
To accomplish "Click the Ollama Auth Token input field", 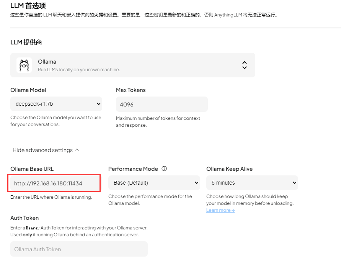I will coord(79,249).
